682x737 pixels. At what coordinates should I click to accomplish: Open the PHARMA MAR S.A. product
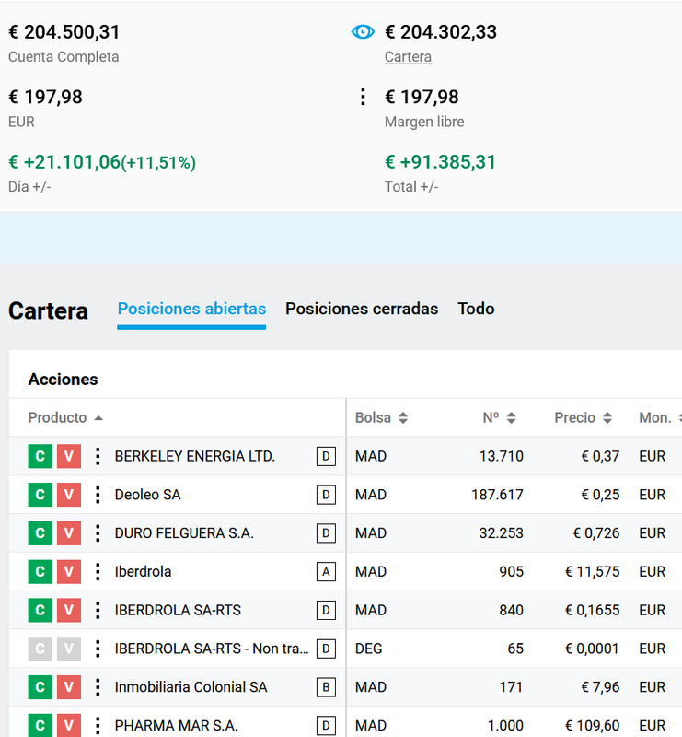pyautogui.click(x=176, y=726)
